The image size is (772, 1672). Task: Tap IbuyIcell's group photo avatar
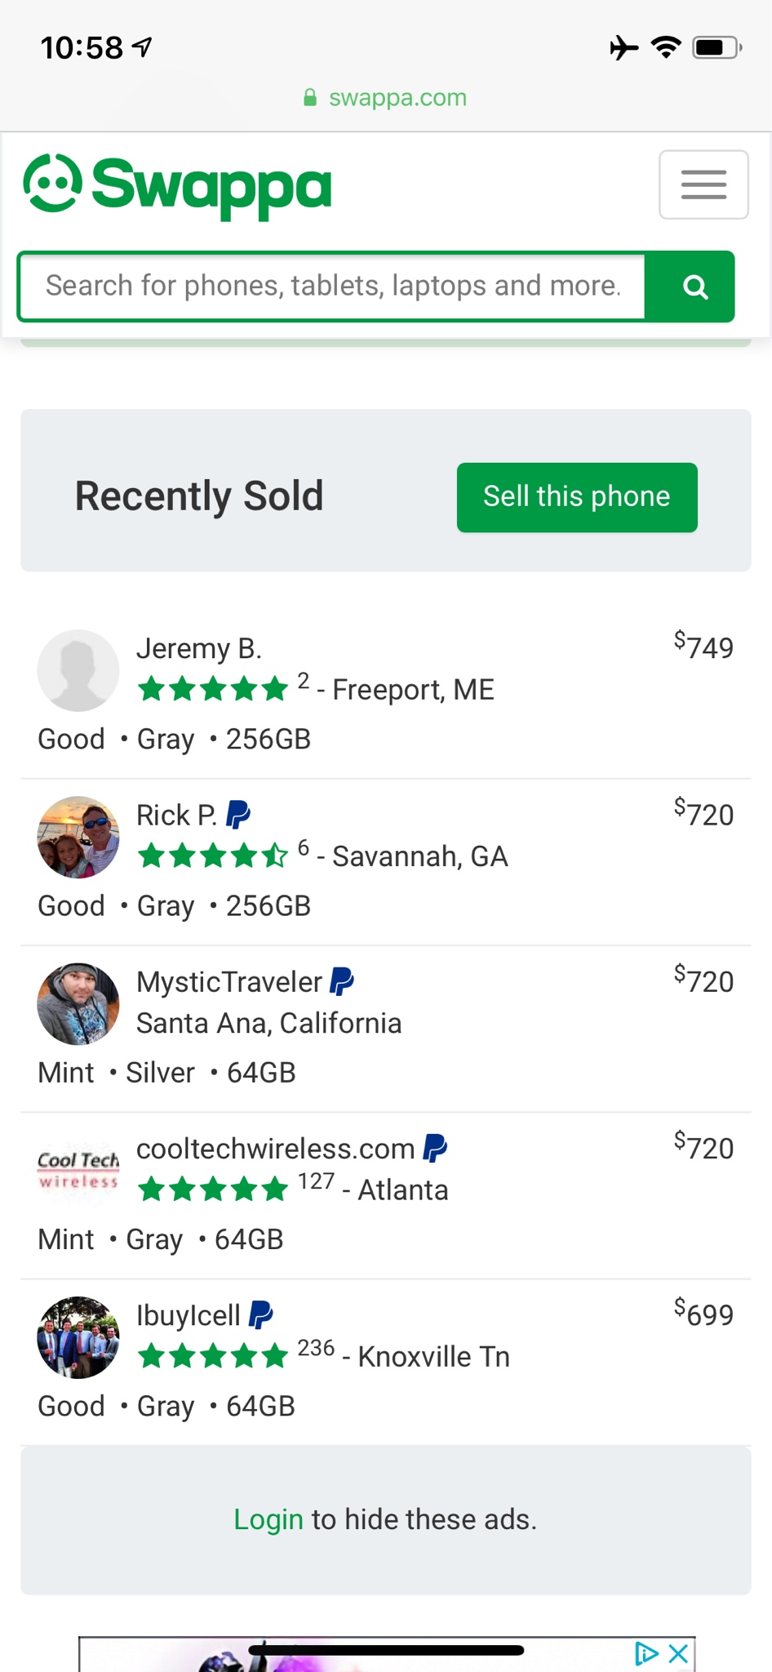click(78, 1337)
